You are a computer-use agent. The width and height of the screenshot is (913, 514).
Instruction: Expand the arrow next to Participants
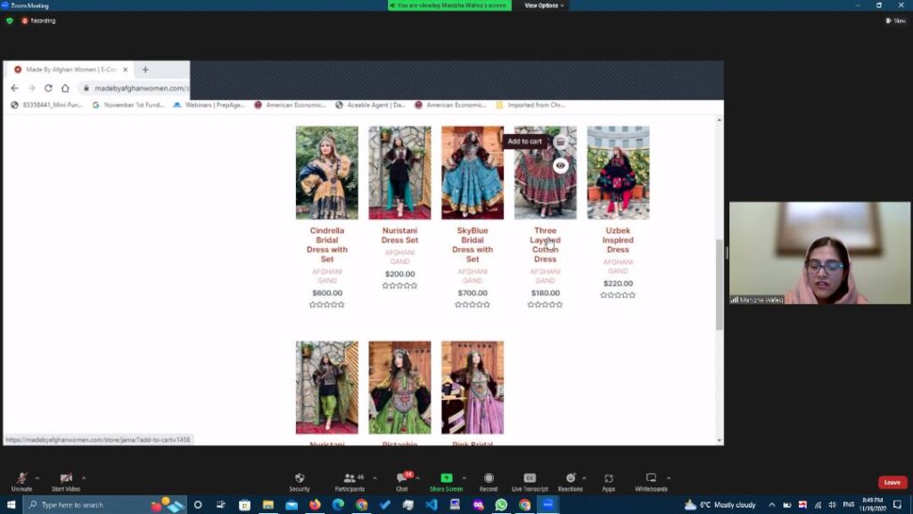coord(374,478)
